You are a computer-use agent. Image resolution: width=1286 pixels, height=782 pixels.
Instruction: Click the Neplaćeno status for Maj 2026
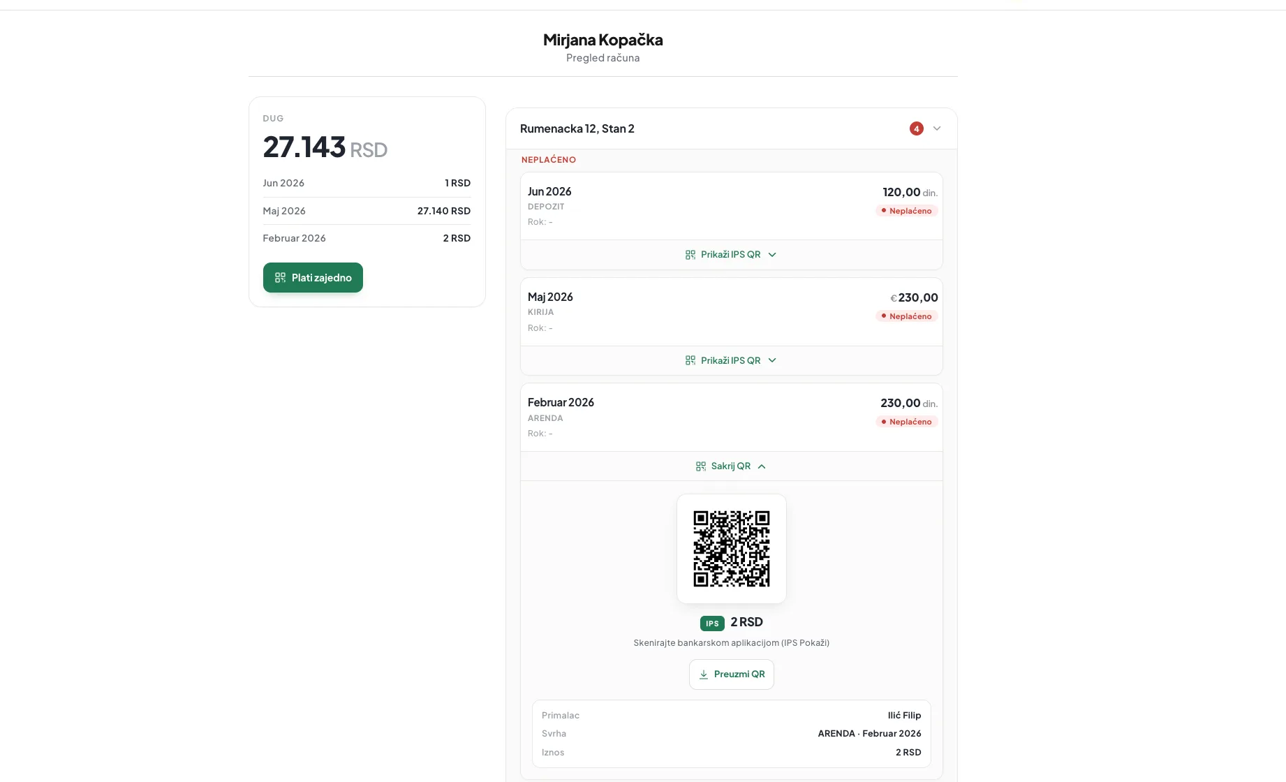906,316
